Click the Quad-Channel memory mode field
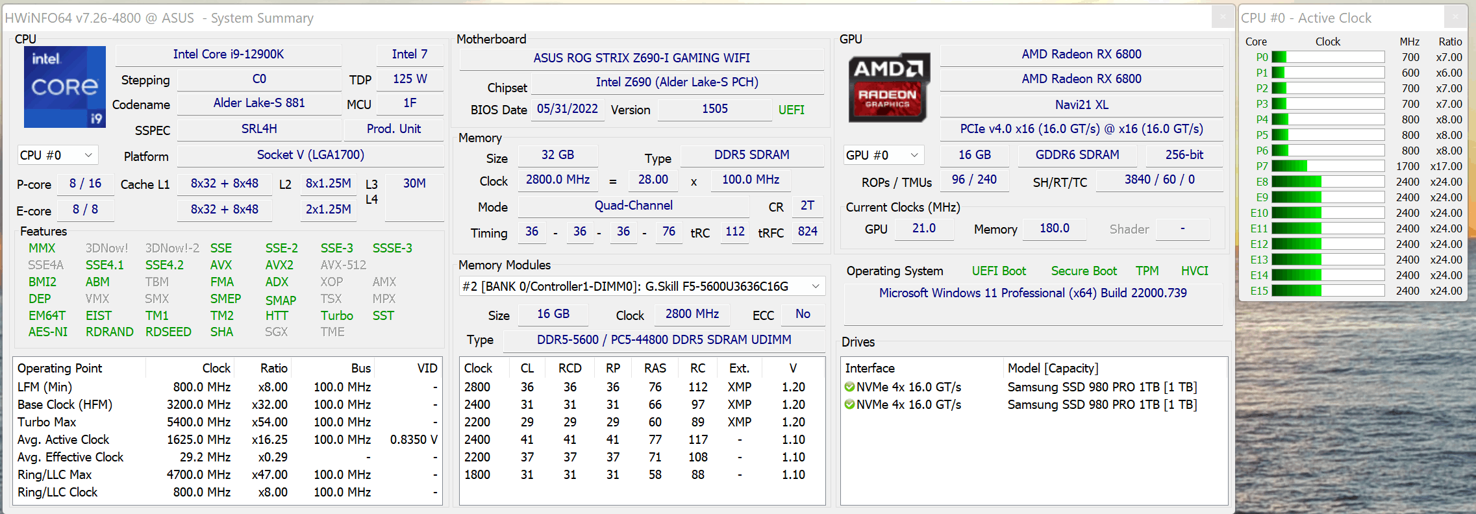This screenshot has width=1476, height=514. 634,206
